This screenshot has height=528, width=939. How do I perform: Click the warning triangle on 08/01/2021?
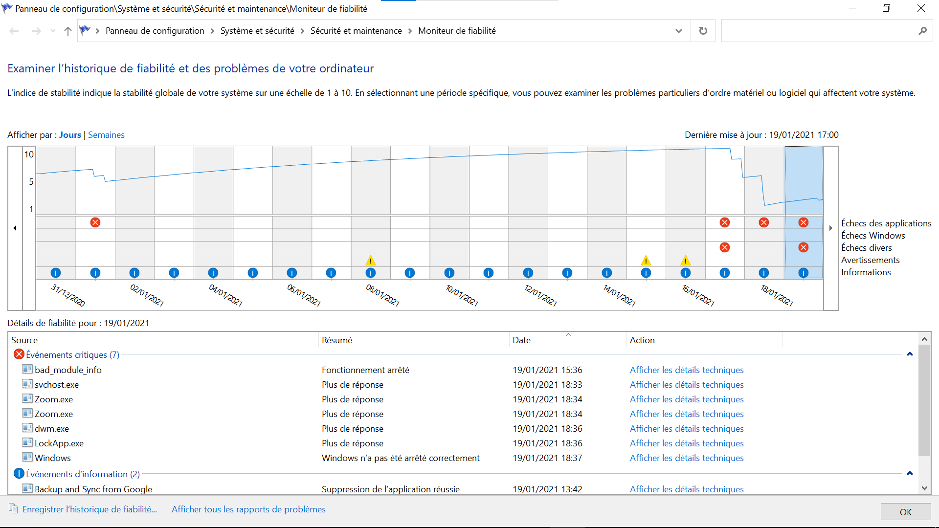(x=371, y=260)
